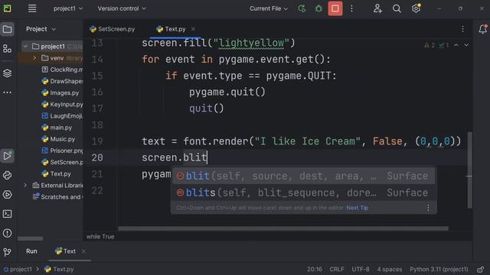The width and height of the screenshot is (490, 275).
Task: Open the Current File run configuration dropdown
Action: (x=269, y=8)
